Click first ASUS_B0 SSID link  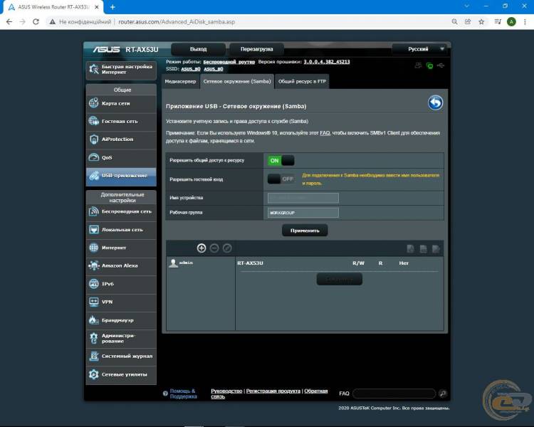pyautogui.click(x=191, y=69)
